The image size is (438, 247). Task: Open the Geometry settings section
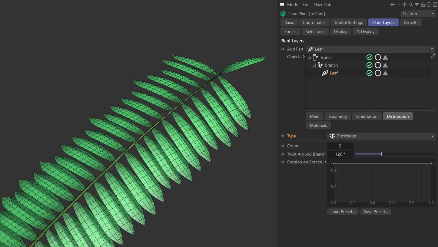[337, 116]
